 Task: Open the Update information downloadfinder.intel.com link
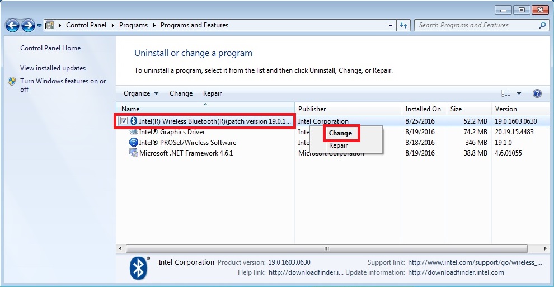pos(456,272)
